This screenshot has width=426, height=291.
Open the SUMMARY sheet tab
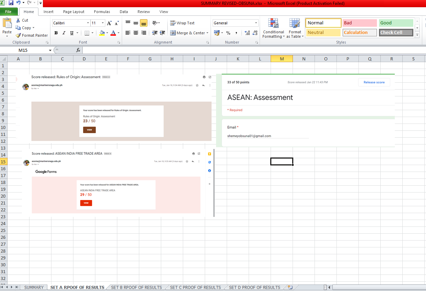tap(34, 288)
